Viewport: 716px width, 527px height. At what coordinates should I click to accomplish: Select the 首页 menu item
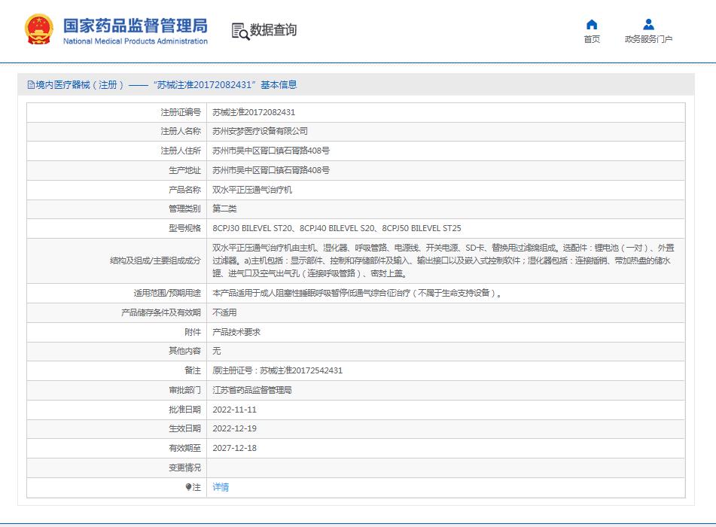590,36
